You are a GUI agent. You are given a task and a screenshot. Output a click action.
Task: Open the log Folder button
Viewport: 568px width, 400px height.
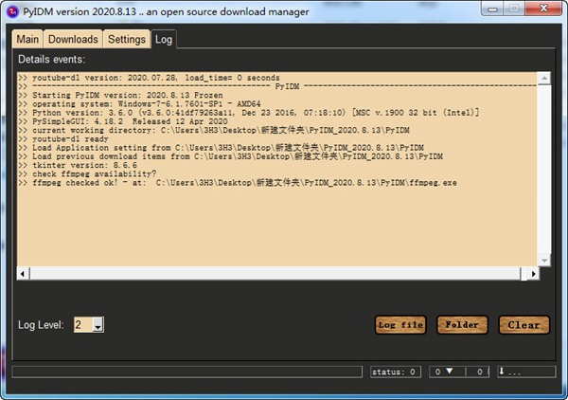(x=462, y=324)
